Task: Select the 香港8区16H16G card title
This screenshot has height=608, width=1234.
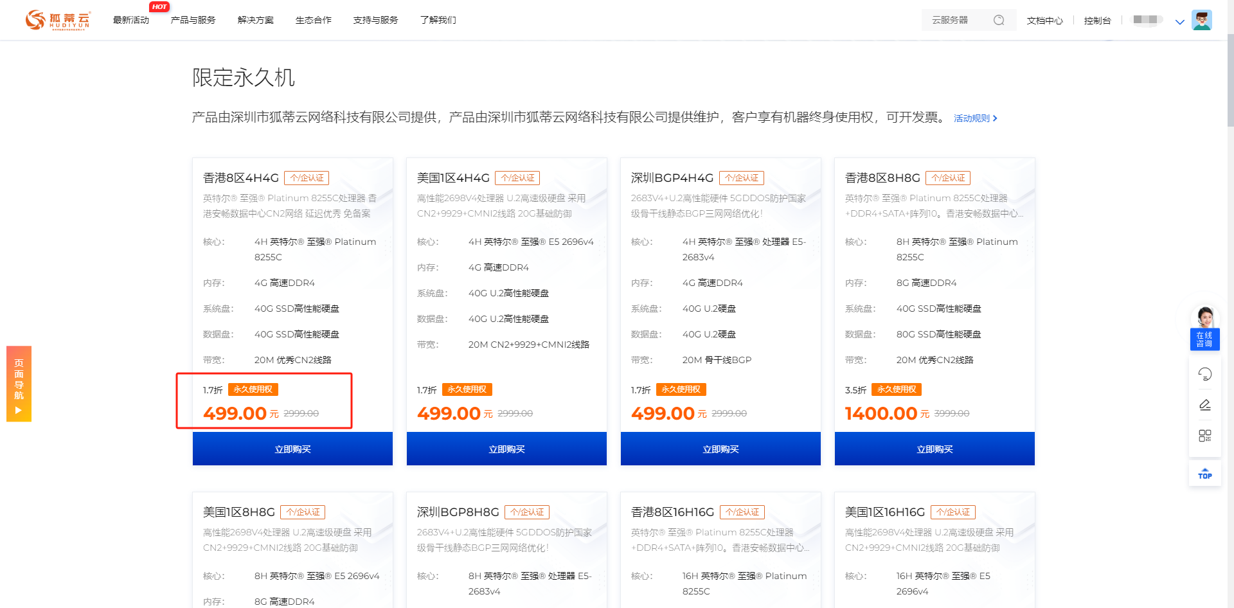Action: (673, 512)
